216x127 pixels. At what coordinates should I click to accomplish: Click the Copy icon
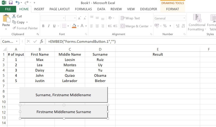(14, 22)
